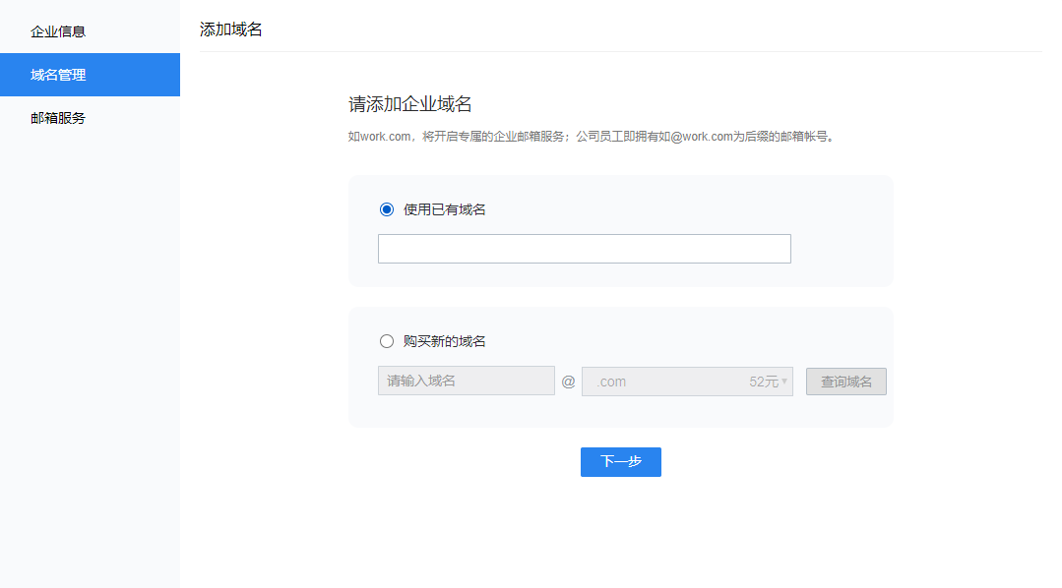Image resolution: width=1062 pixels, height=588 pixels.
Task: Click the @ symbol between domain fields
Action: 568,382
